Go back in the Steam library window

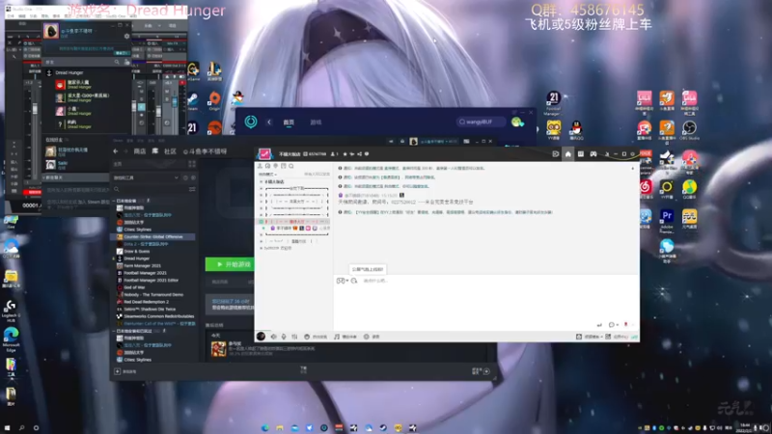pyautogui.click(x=116, y=151)
